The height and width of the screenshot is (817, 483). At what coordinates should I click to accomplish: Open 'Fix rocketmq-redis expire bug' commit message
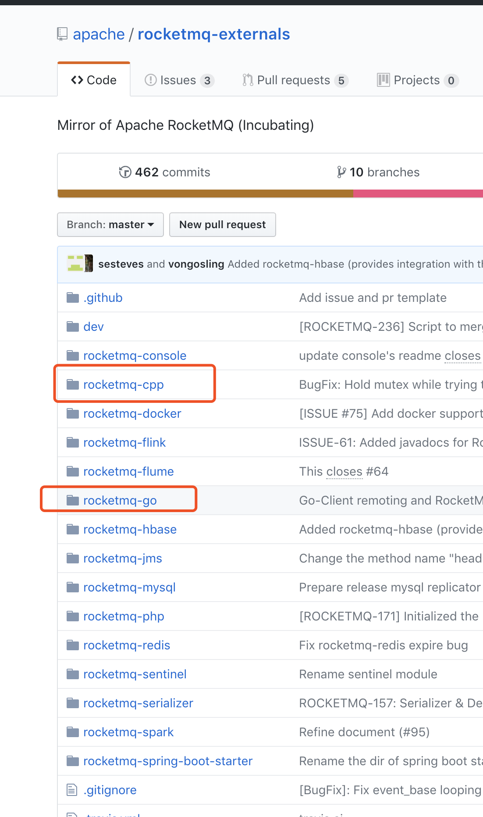[x=384, y=645]
